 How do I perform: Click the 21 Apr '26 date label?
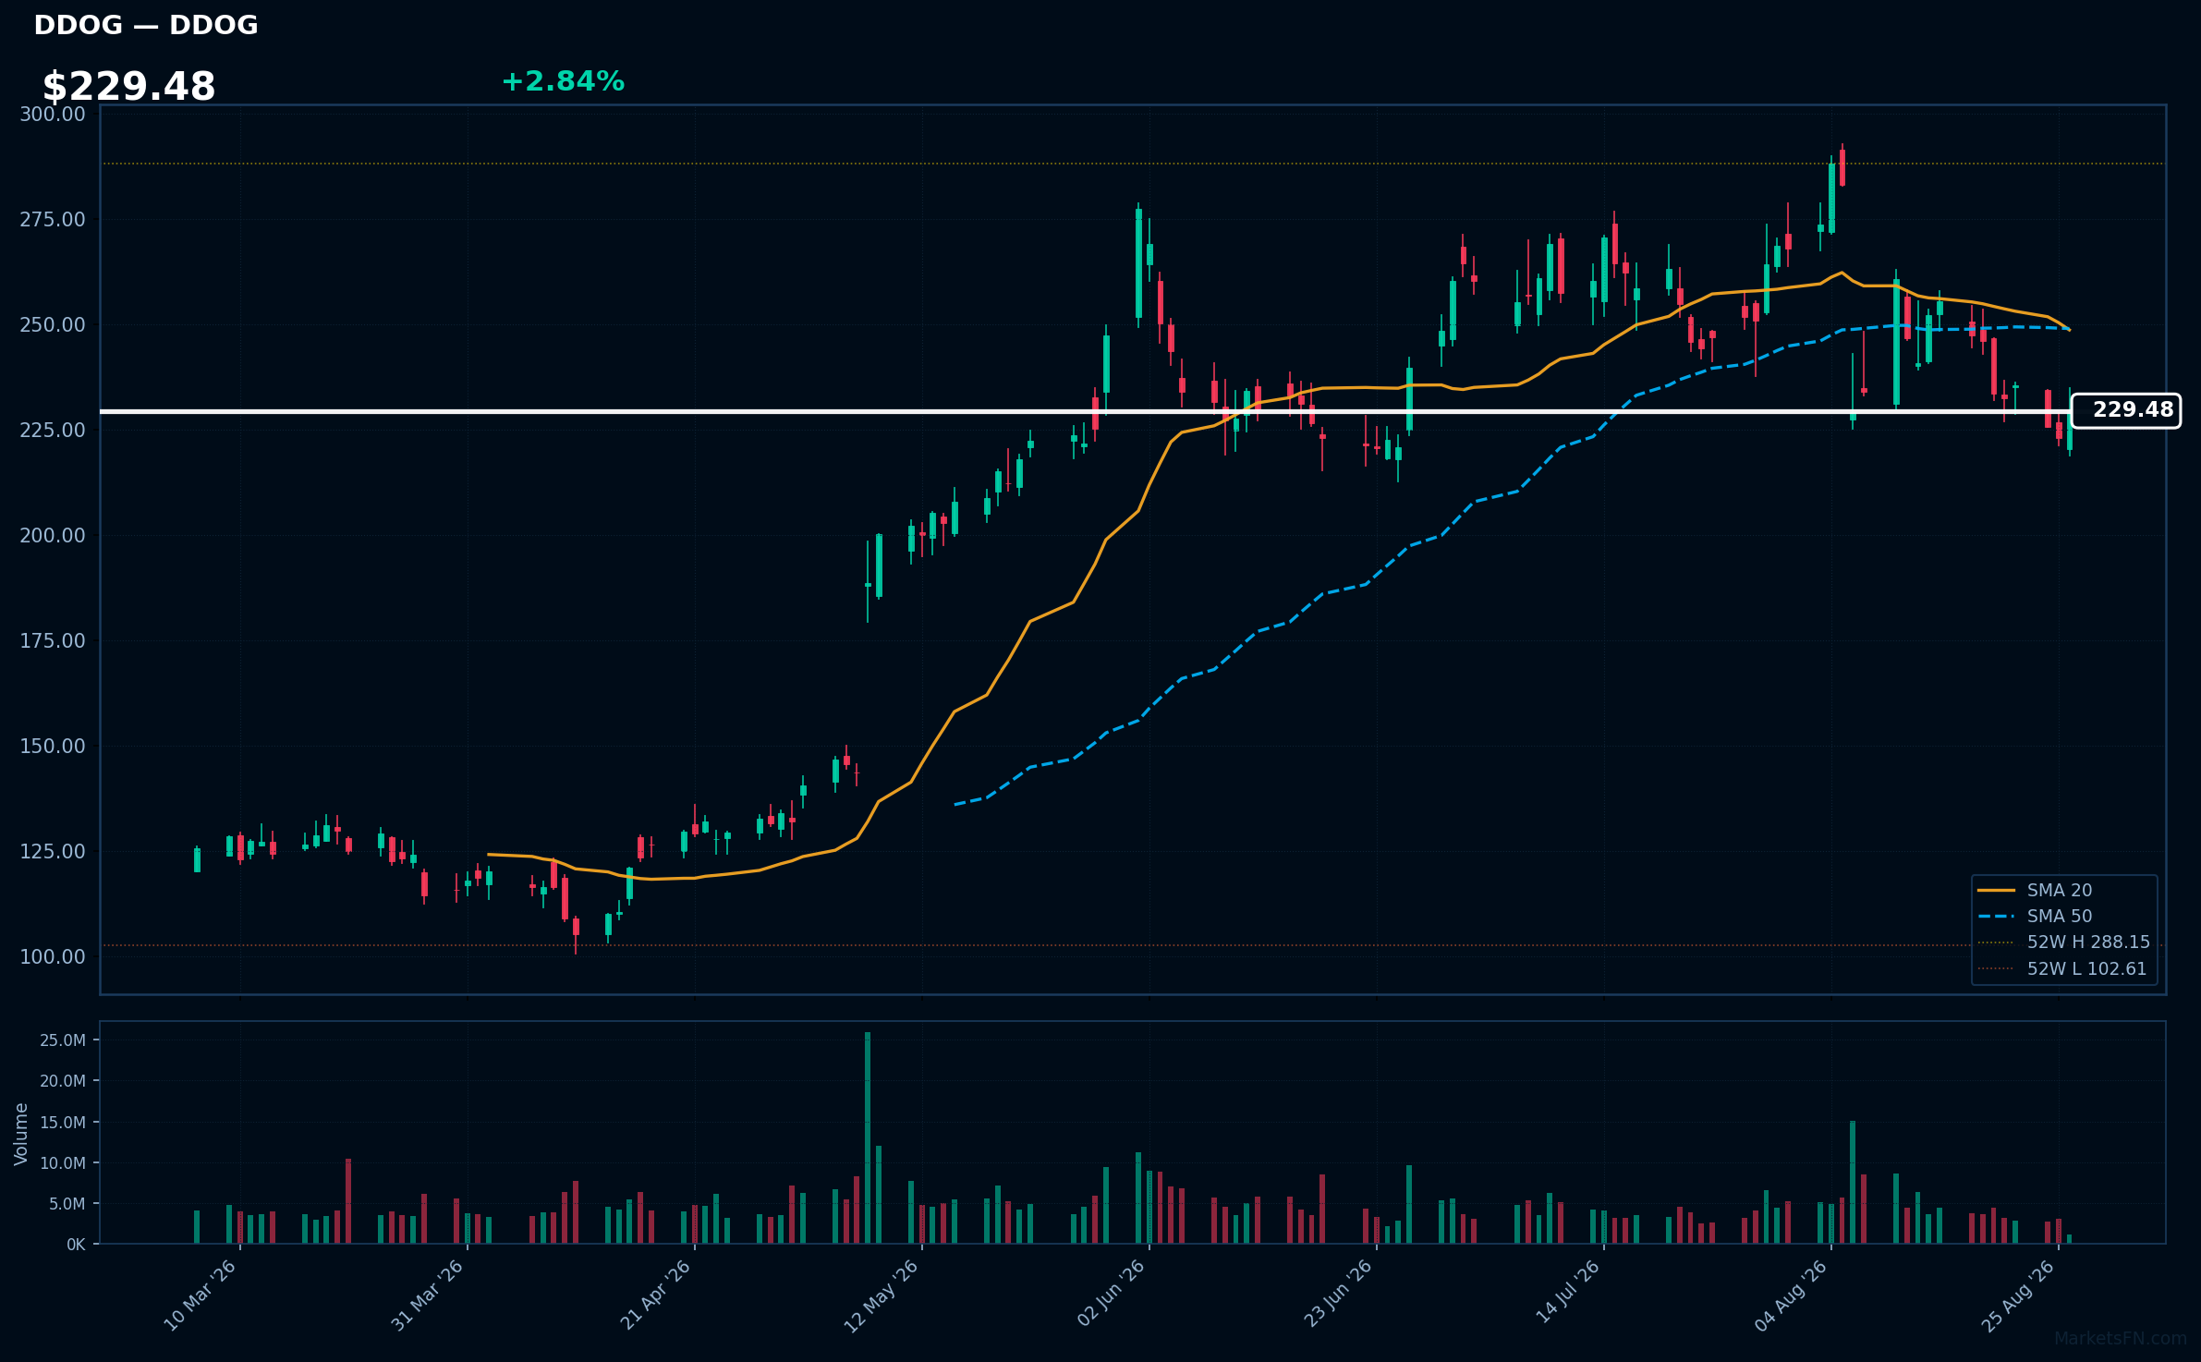coord(656,1295)
